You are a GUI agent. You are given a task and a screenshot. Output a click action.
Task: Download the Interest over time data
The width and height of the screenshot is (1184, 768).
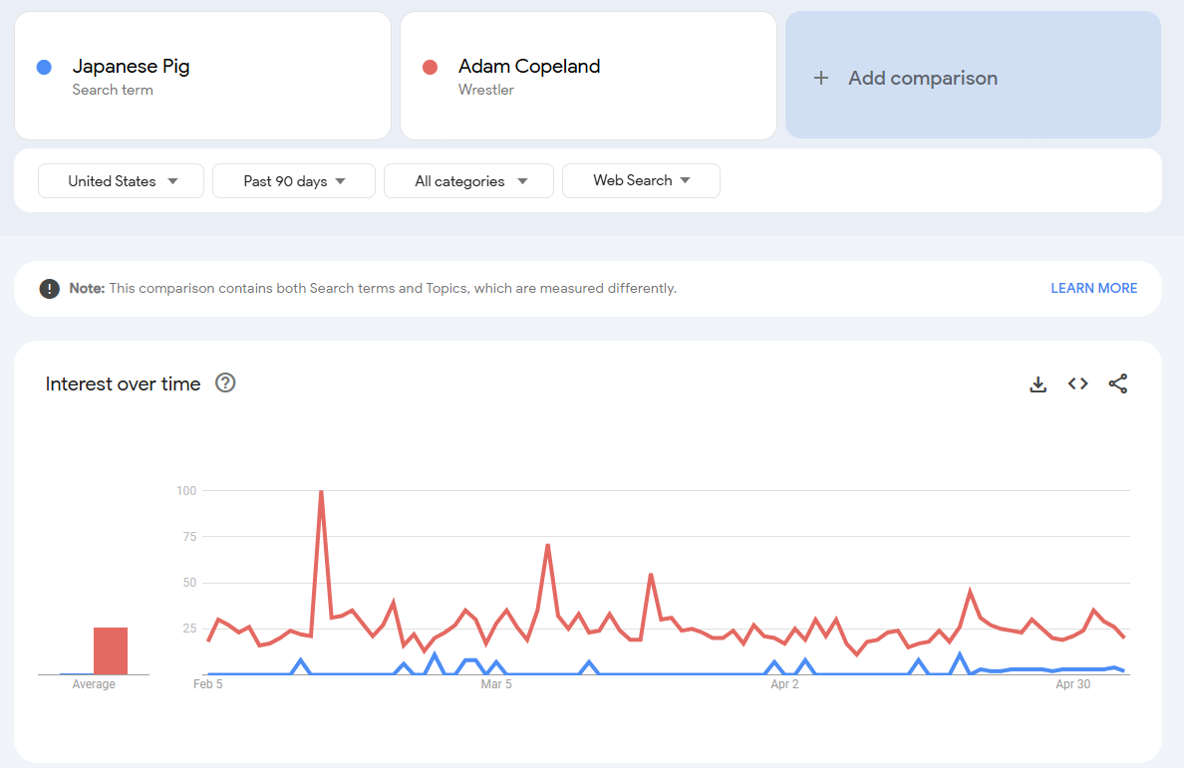point(1037,384)
